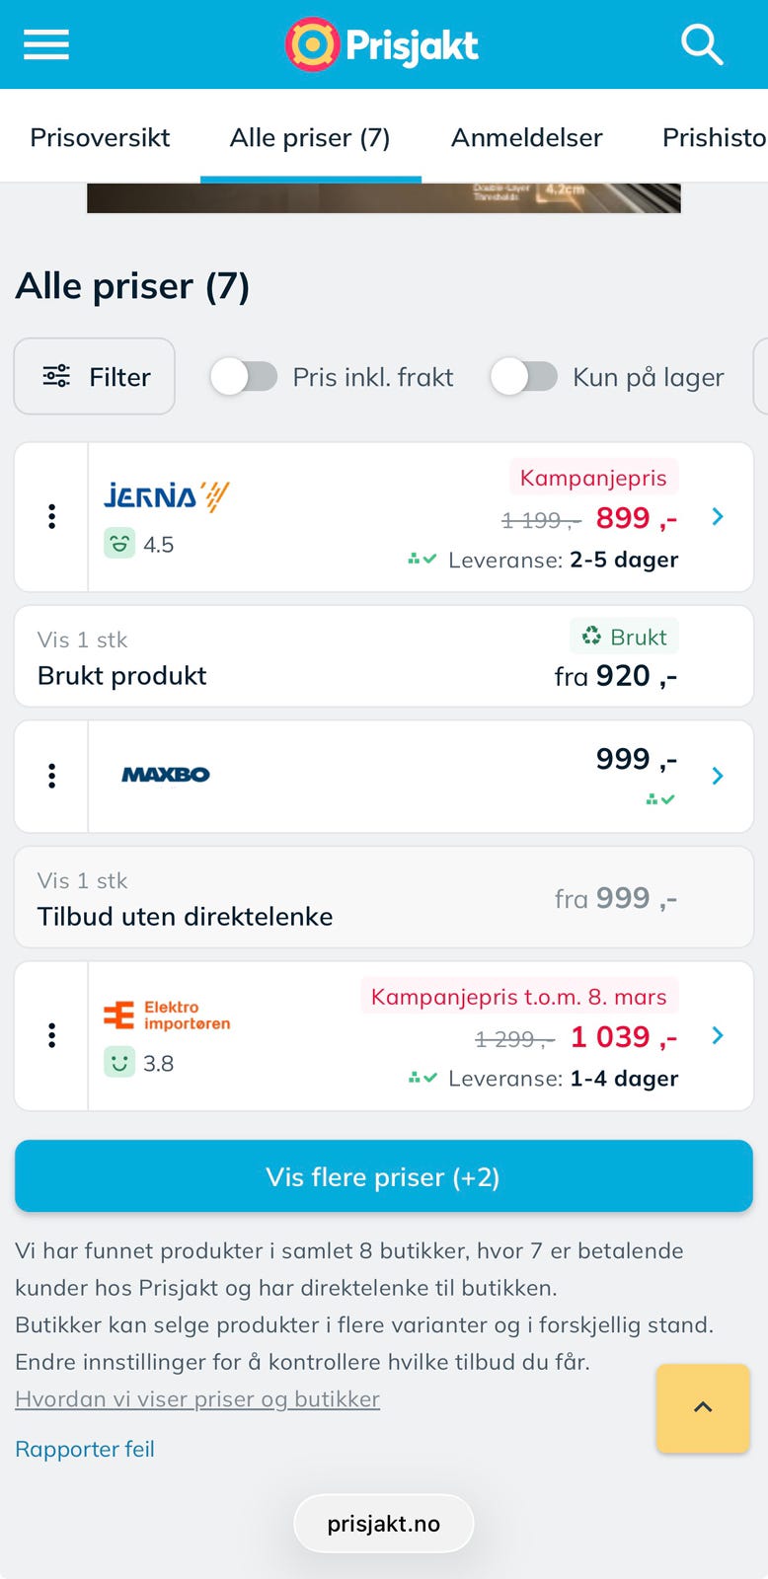This screenshot has width=768, height=1579.
Task: Show more prices with Vis flere priser
Action: [383, 1176]
